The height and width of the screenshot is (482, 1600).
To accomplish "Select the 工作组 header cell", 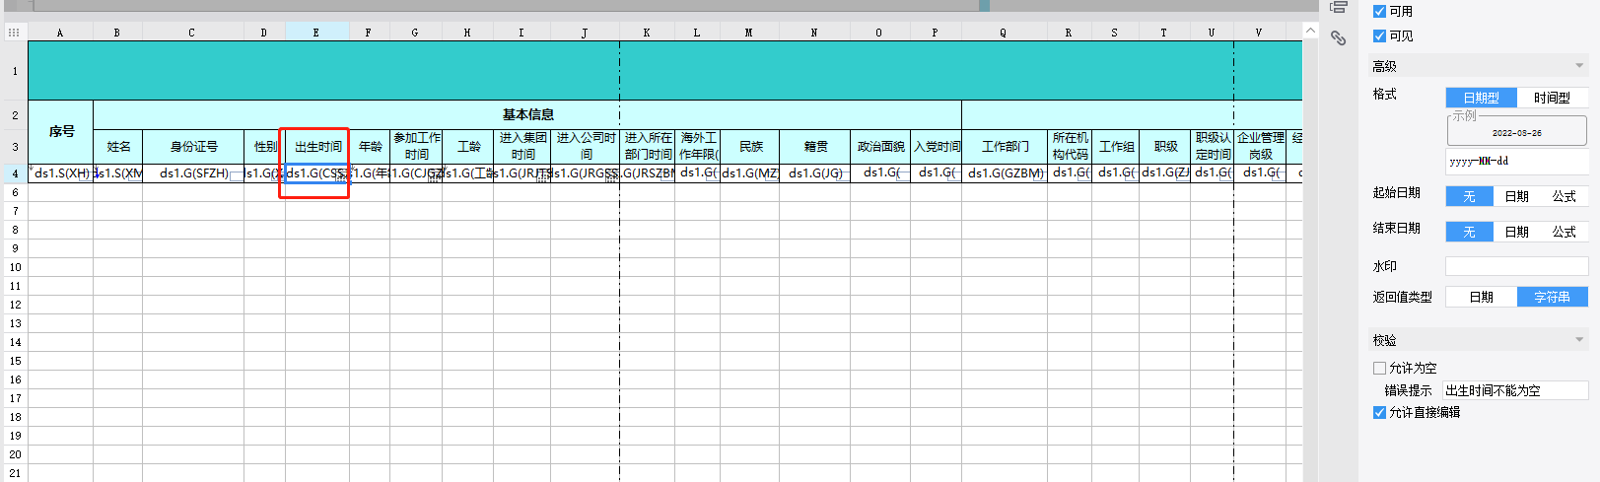I will click(1116, 147).
